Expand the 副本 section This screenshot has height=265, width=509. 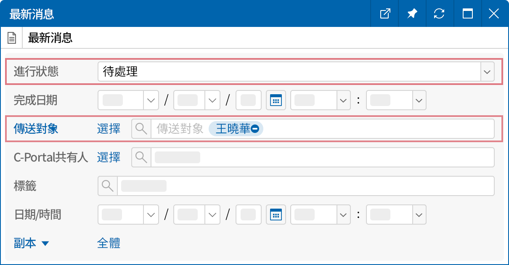(45, 243)
